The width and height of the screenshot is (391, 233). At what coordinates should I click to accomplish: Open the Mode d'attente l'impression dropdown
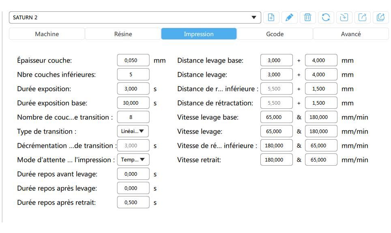click(x=133, y=160)
